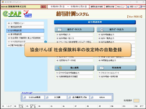Click the e-PAP logo
This screenshot has width=146, height=109.
pos(12,14)
